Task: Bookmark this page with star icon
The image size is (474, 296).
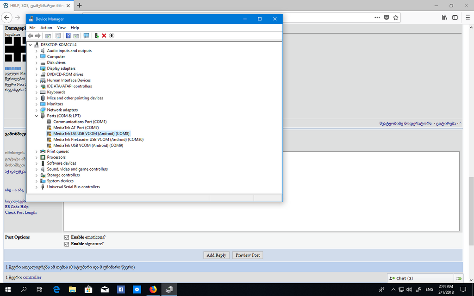Action: click(395, 18)
